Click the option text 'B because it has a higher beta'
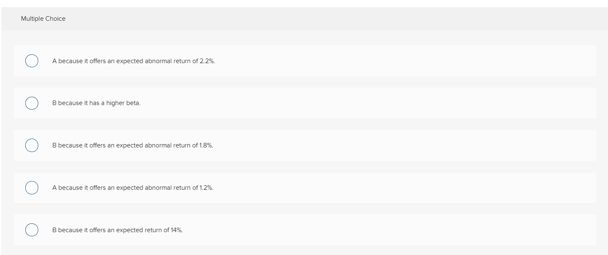 coord(96,103)
